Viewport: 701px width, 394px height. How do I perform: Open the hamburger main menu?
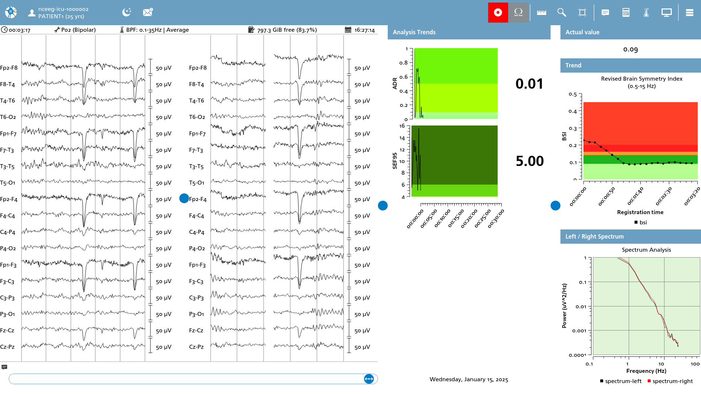pyautogui.click(x=690, y=13)
